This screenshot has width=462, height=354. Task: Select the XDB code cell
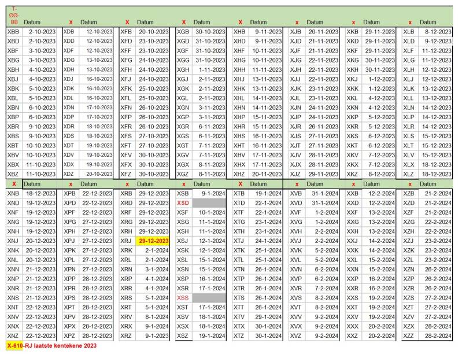pos(69,32)
